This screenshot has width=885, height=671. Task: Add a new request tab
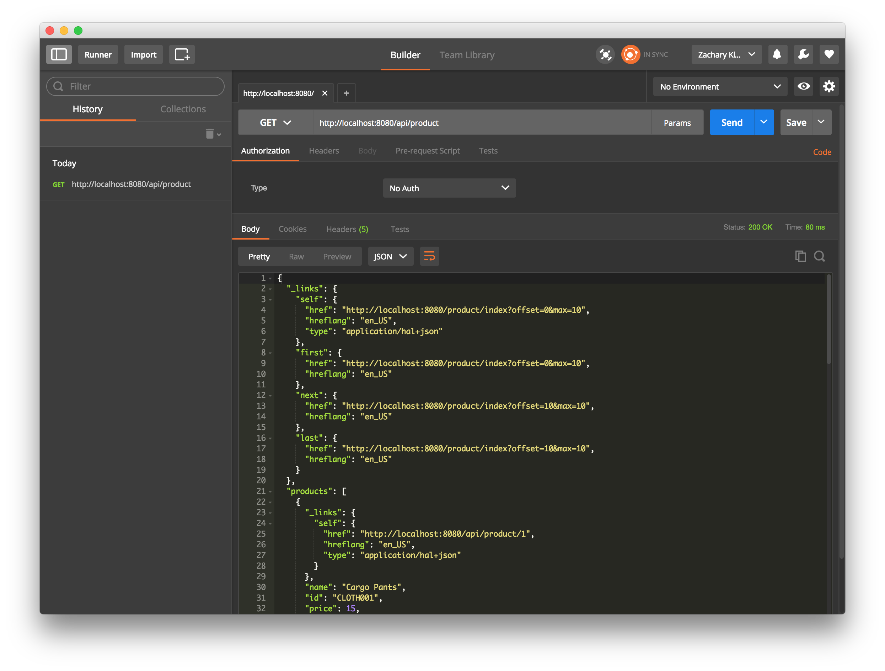pyautogui.click(x=347, y=93)
